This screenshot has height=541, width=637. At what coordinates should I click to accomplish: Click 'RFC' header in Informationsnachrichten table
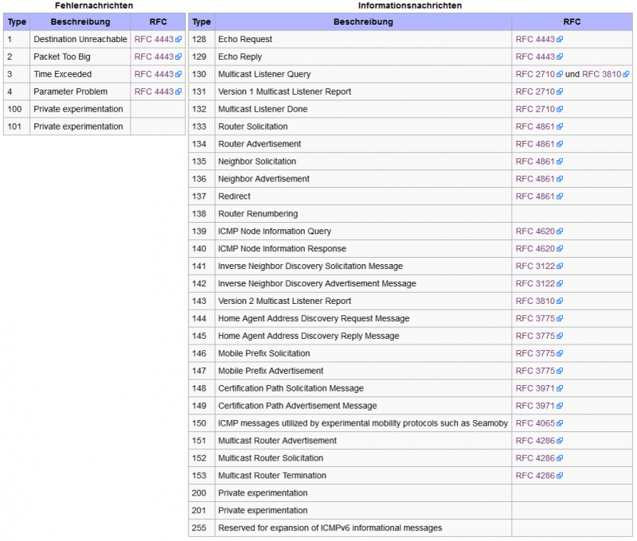tap(572, 22)
